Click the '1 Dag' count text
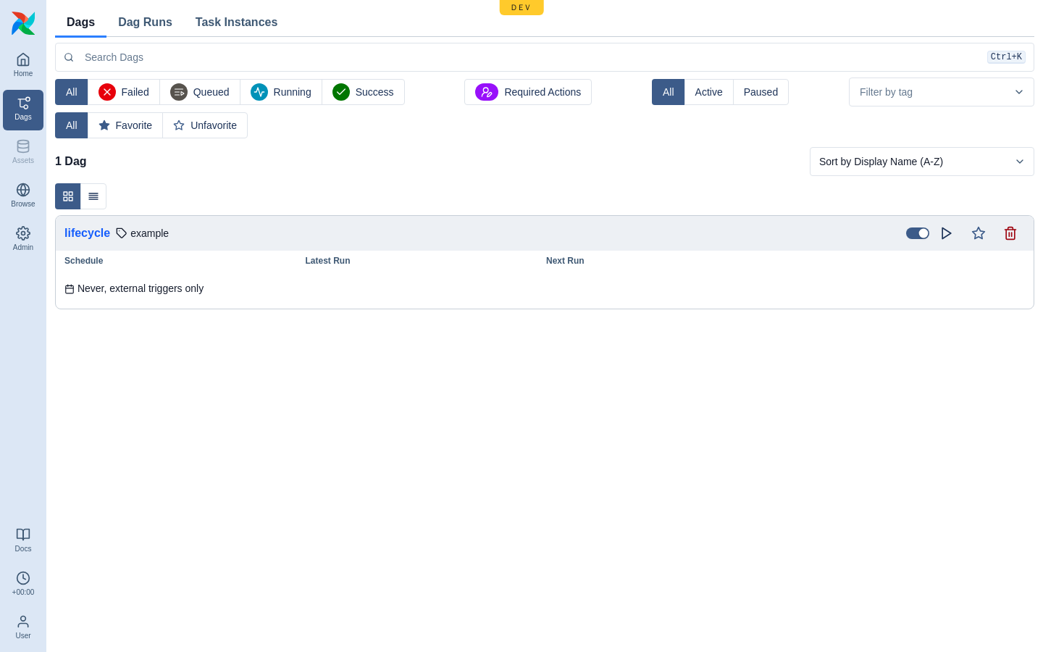 click(71, 162)
